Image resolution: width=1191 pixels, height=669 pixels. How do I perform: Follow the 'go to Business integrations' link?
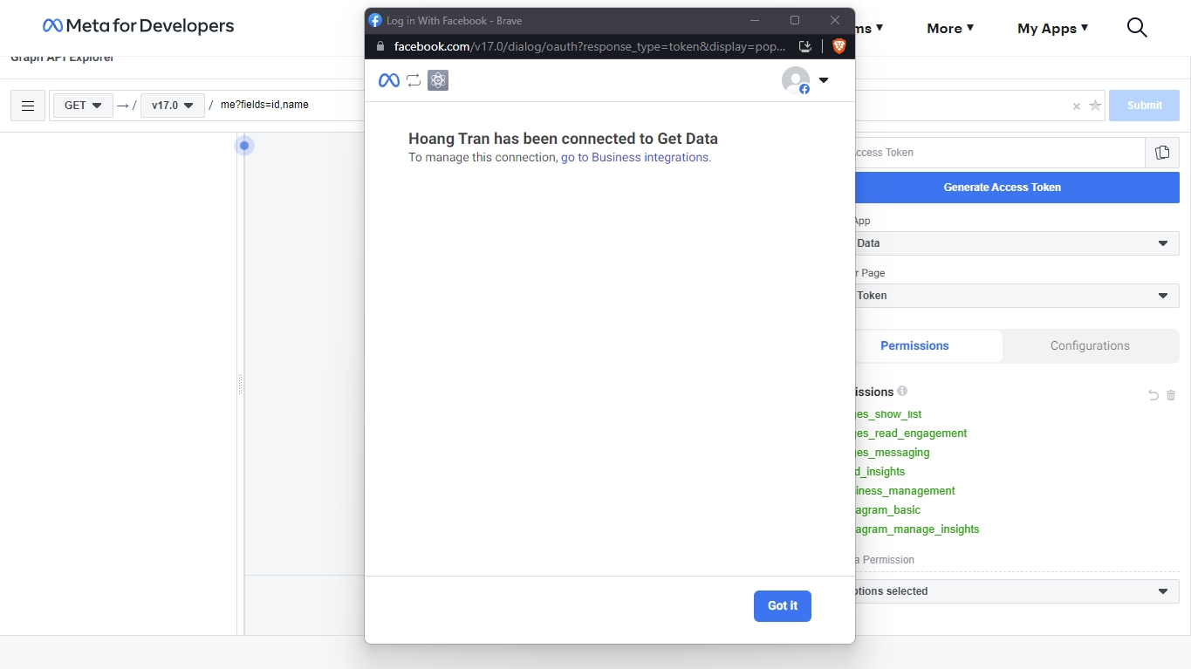pyautogui.click(x=634, y=158)
